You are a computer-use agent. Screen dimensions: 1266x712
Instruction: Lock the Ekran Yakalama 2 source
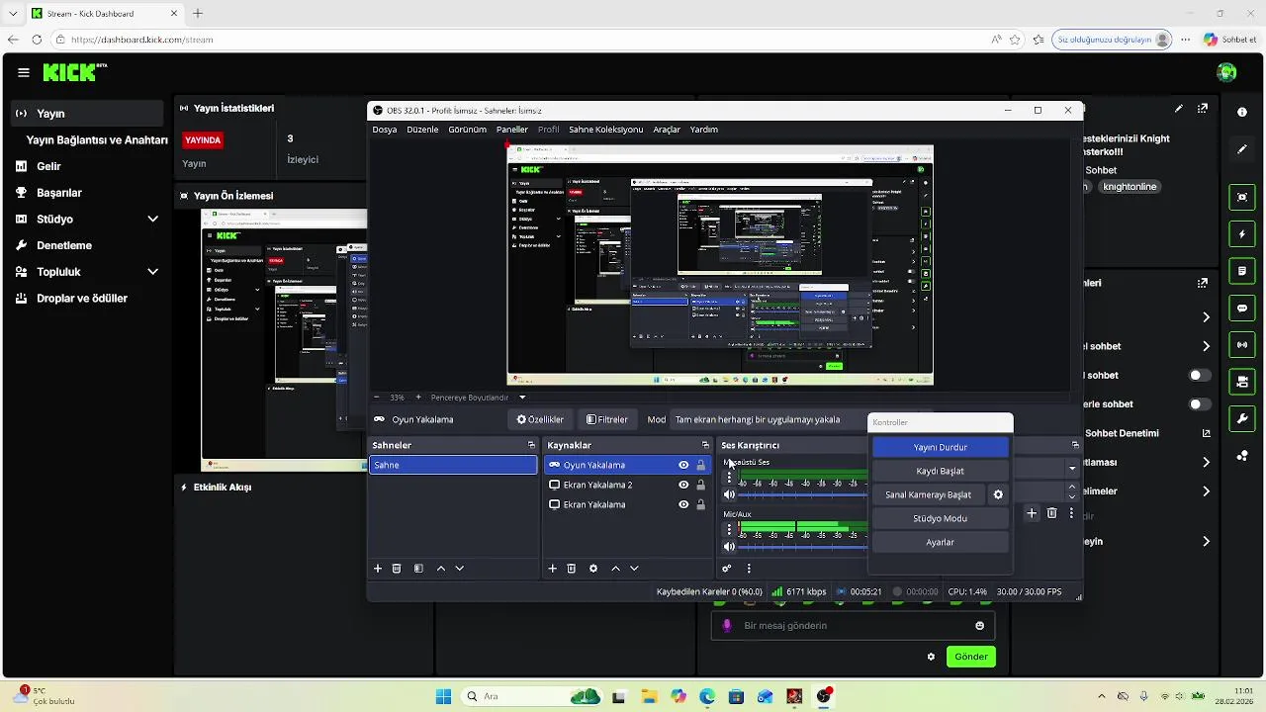[700, 485]
